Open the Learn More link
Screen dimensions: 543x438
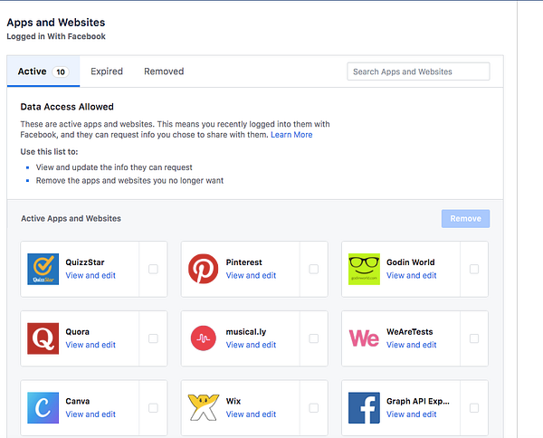(x=291, y=135)
